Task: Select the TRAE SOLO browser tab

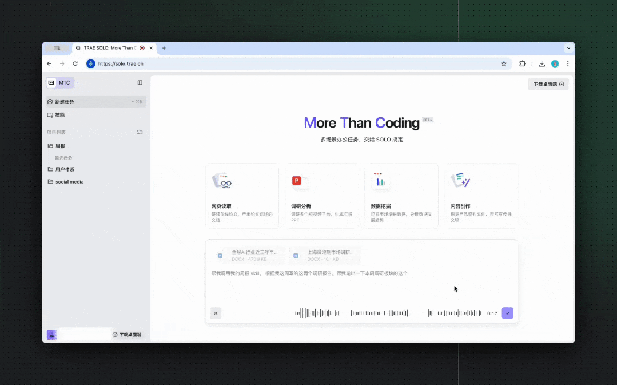Action: click(114, 48)
